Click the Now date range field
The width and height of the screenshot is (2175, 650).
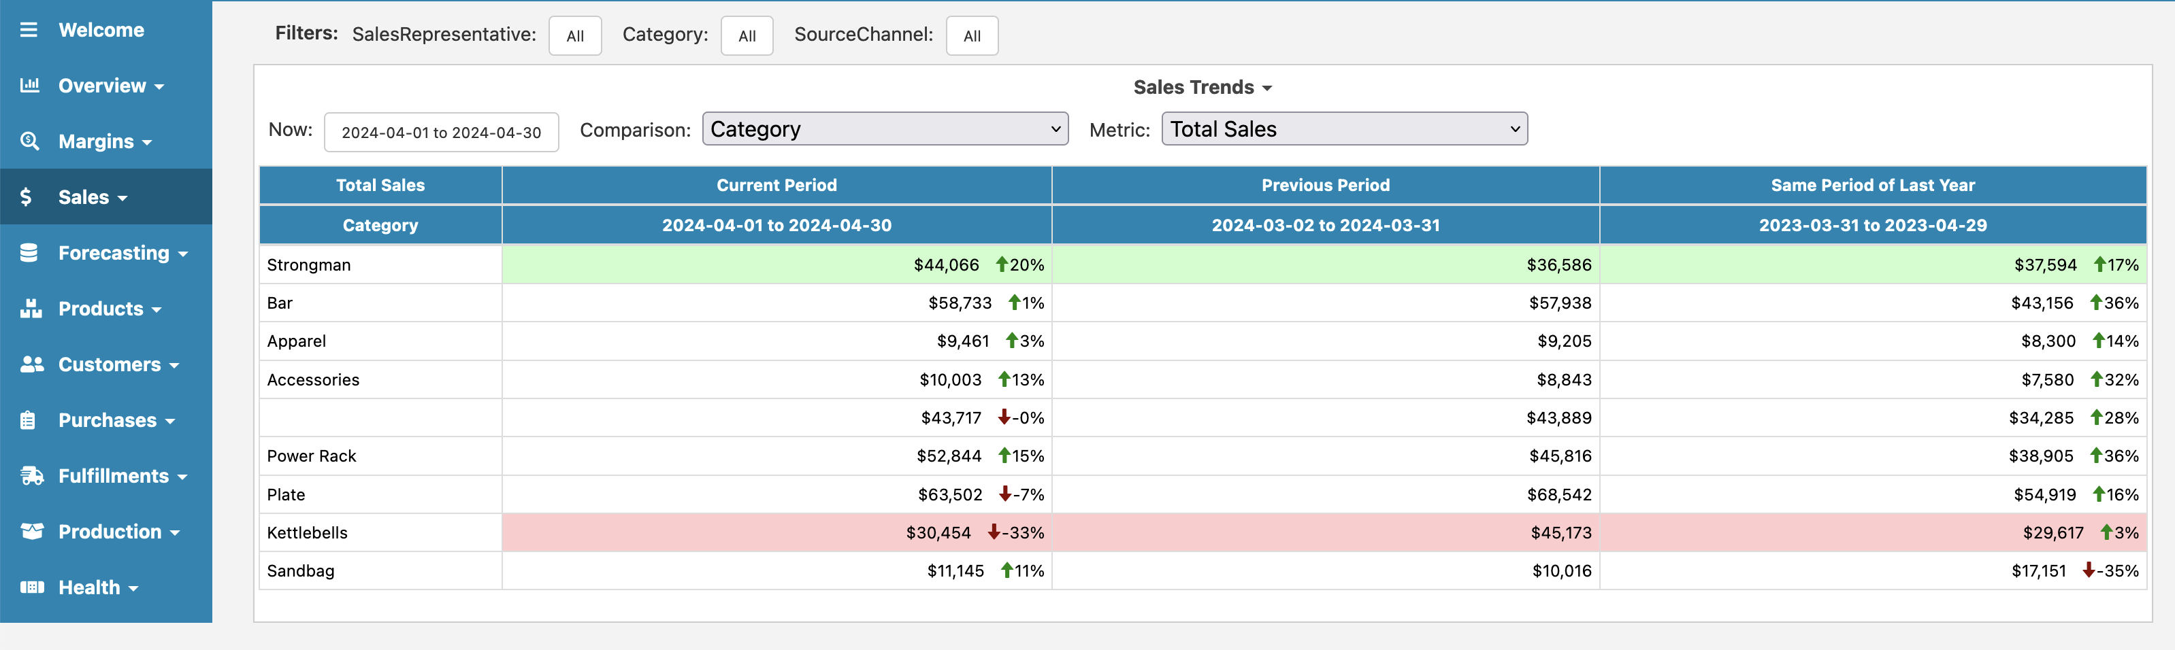tap(441, 133)
